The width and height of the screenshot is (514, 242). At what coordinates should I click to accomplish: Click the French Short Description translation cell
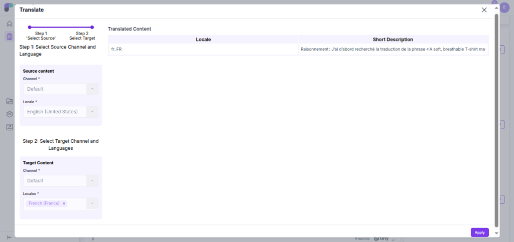(393, 49)
